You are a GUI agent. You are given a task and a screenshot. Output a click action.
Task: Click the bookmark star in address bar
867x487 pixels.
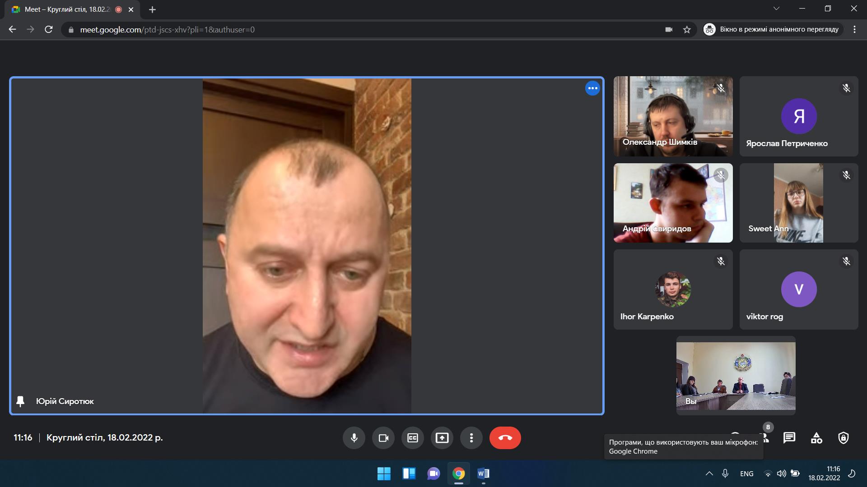tap(687, 30)
